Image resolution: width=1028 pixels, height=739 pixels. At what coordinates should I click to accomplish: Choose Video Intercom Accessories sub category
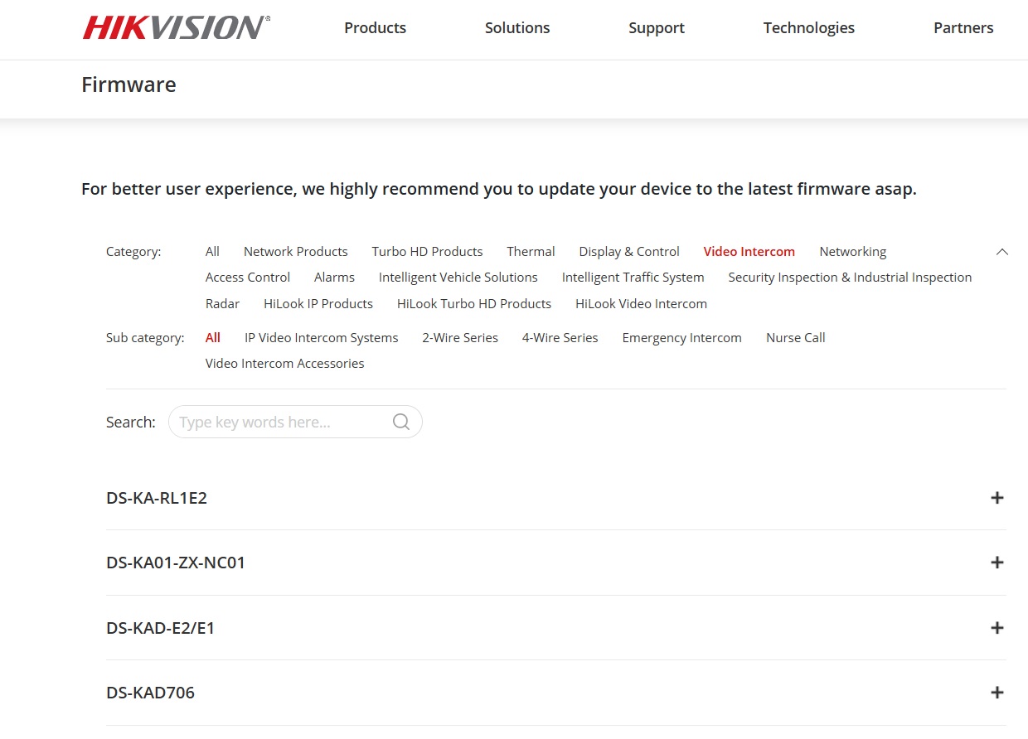(x=285, y=364)
